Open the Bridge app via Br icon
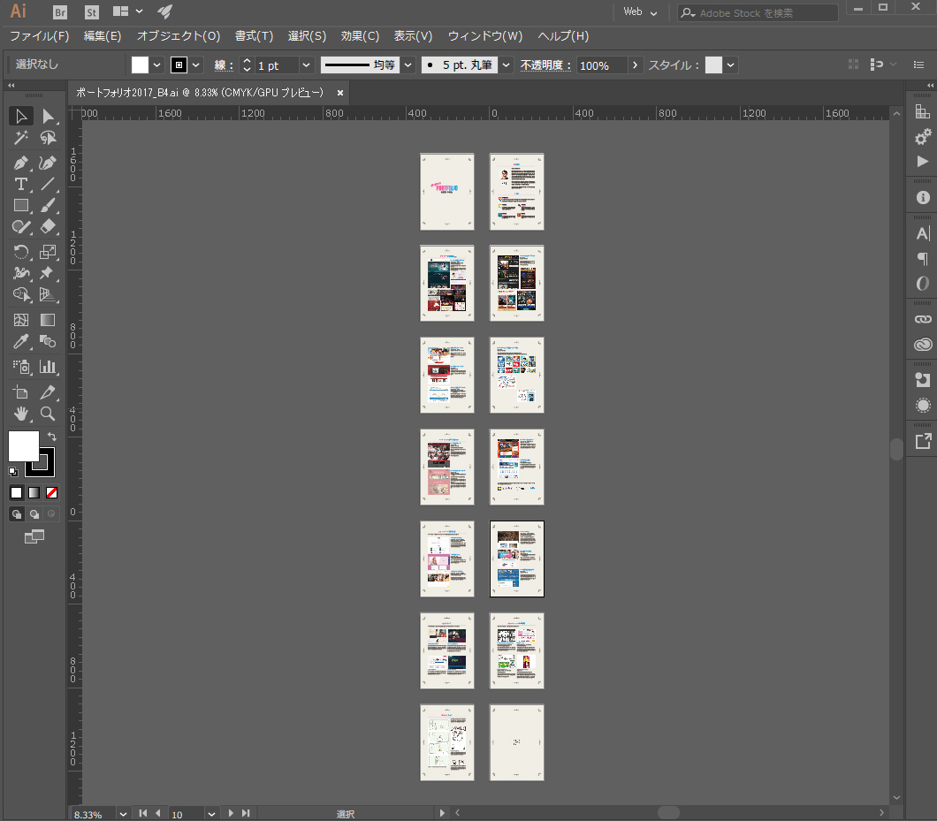The height and width of the screenshot is (821, 937). [60, 12]
